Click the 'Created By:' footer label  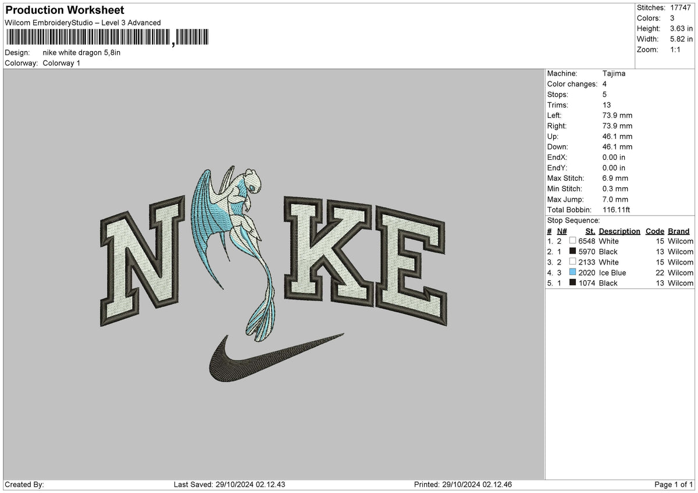(24, 484)
